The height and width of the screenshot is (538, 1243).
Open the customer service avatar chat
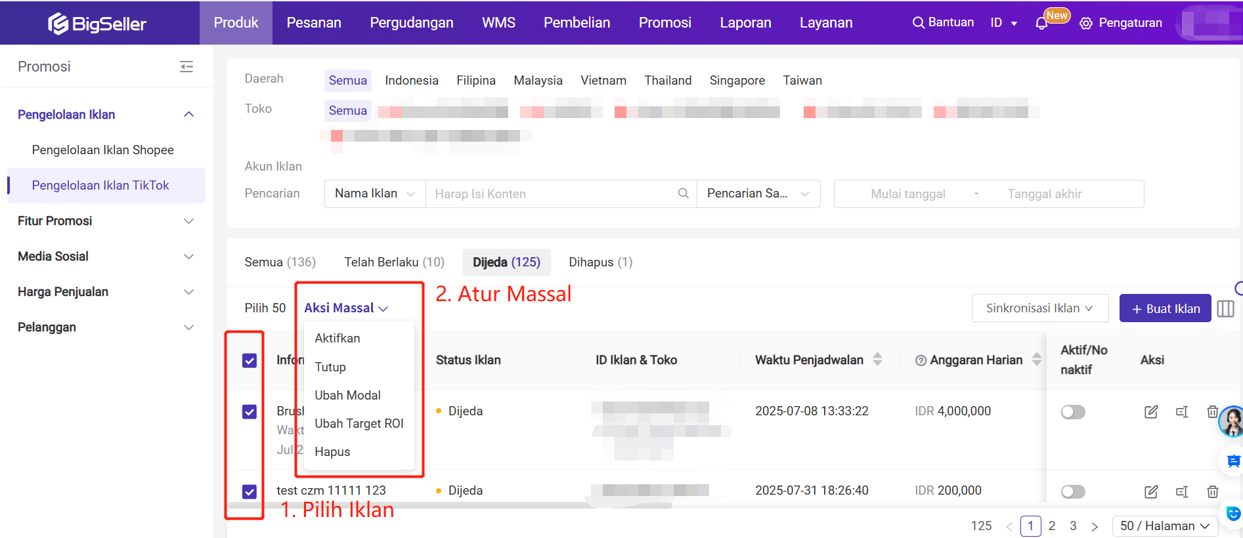[x=1231, y=421]
